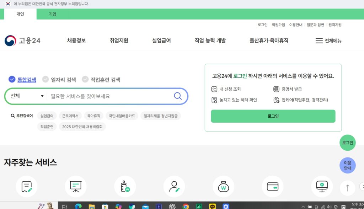Open the 채용정보 menu
Viewport: 364px width, 209px height.
point(76,41)
